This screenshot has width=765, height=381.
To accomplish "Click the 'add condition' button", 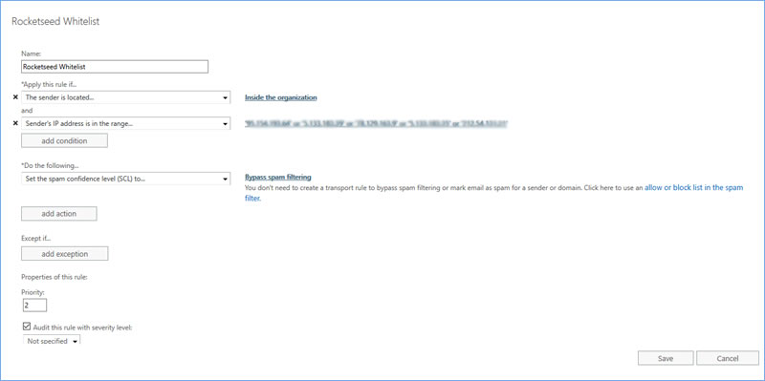I will click(x=64, y=140).
